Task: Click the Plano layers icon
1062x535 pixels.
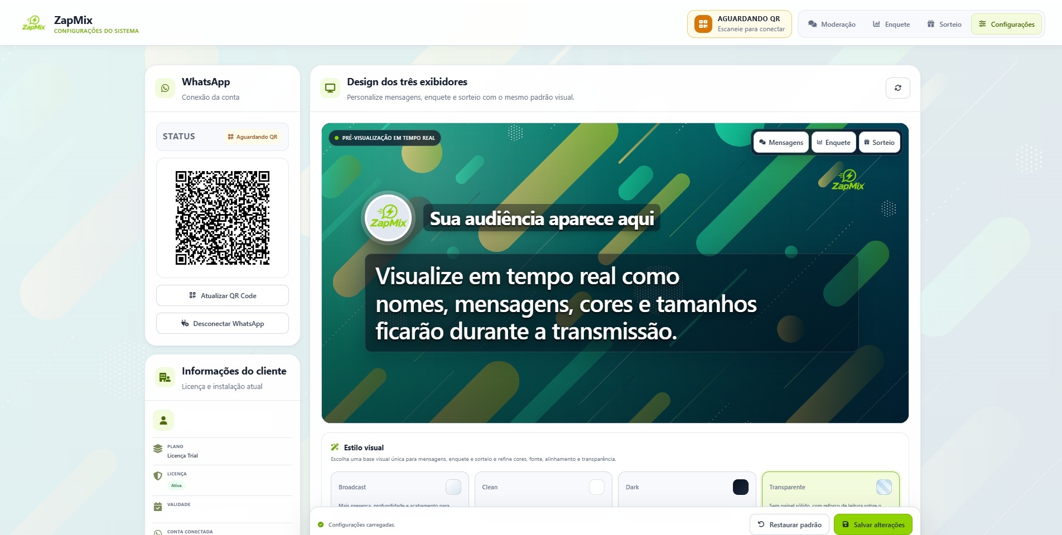Action: pos(158,449)
